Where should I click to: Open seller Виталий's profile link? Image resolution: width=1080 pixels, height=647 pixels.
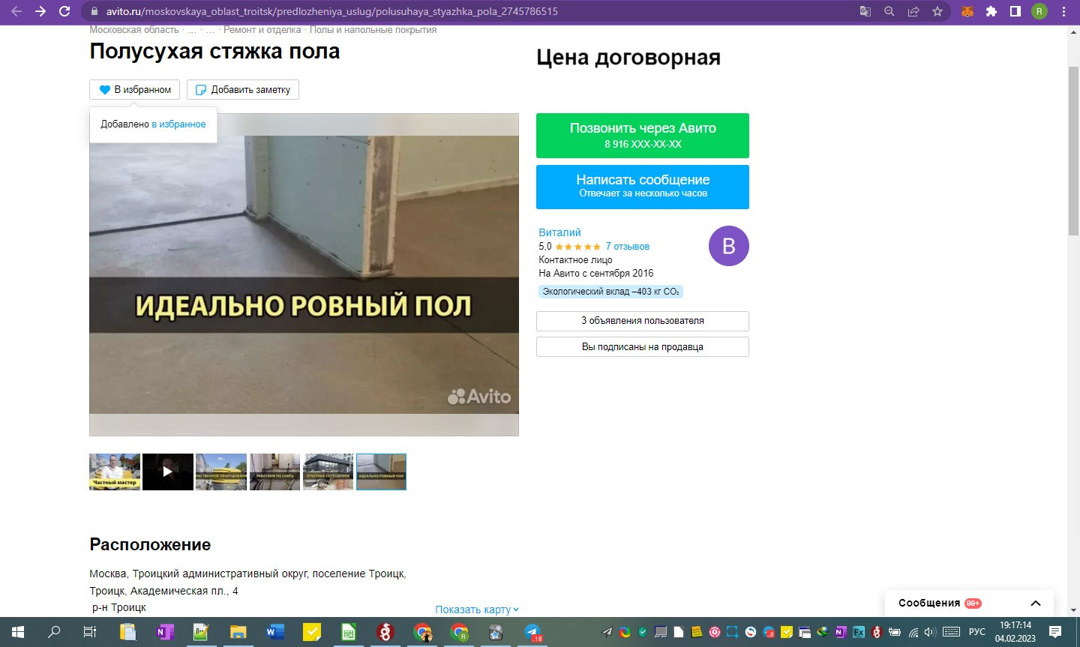pos(559,232)
